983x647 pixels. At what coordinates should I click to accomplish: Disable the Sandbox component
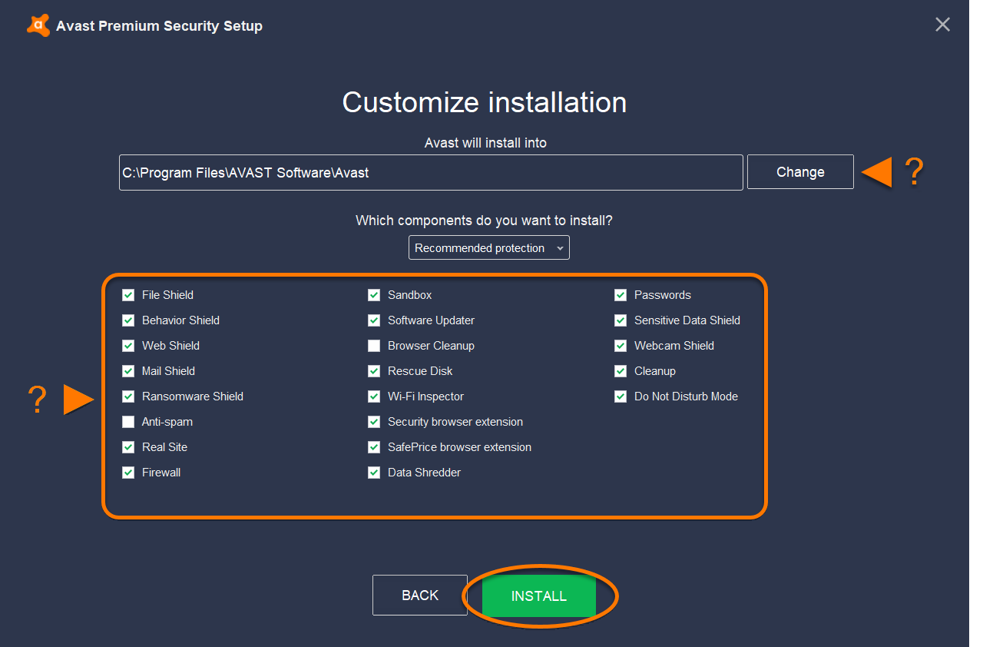coord(374,295)
